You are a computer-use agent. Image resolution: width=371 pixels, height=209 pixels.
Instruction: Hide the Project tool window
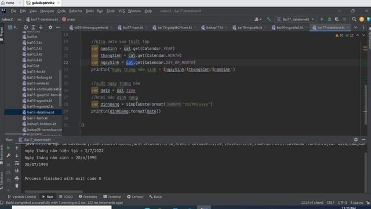[58, 27]
